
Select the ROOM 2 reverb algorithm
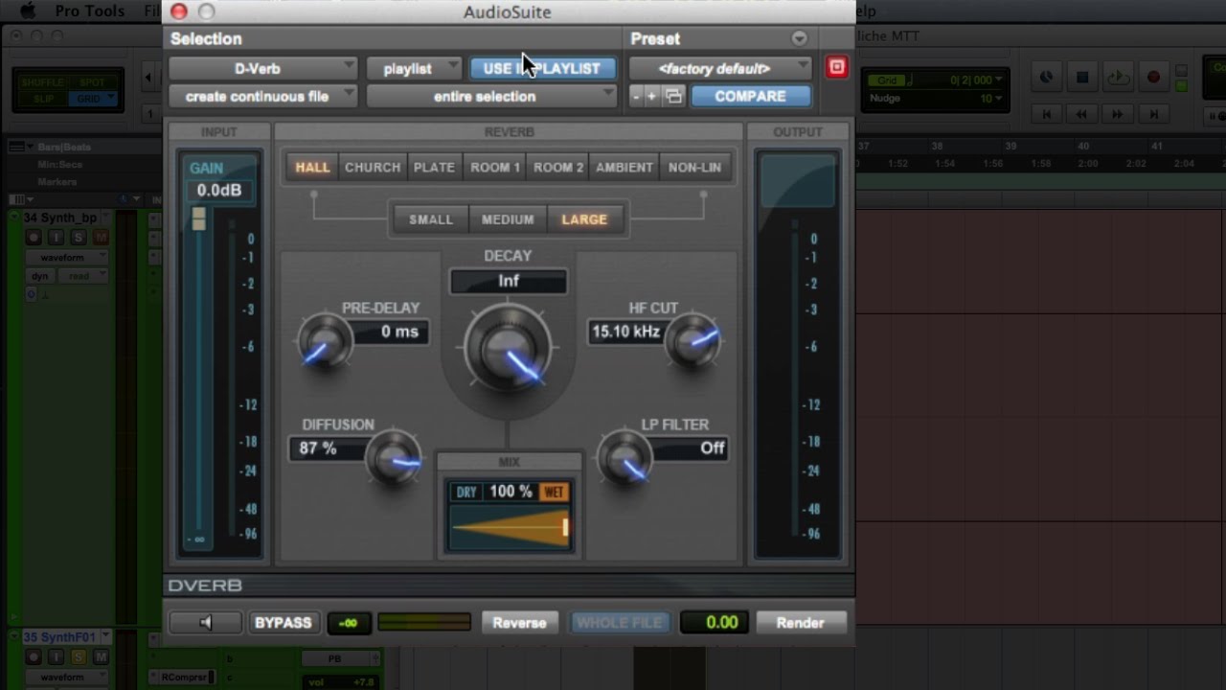click(x=558, y=167)
